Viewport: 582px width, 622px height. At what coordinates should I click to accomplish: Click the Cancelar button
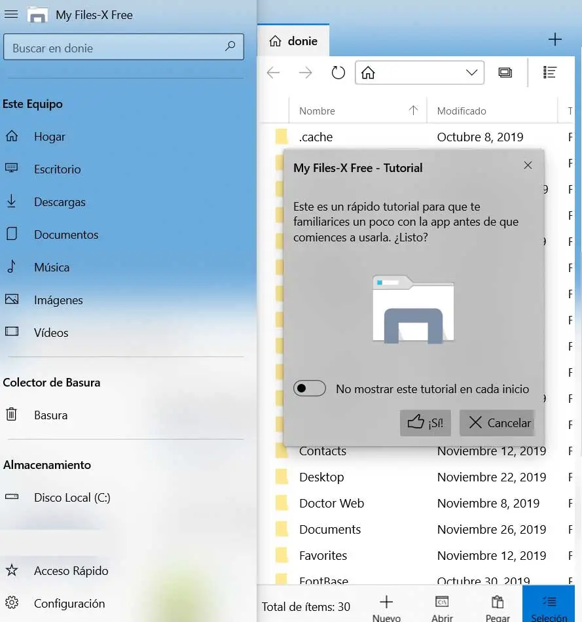[x=497, y=423]
